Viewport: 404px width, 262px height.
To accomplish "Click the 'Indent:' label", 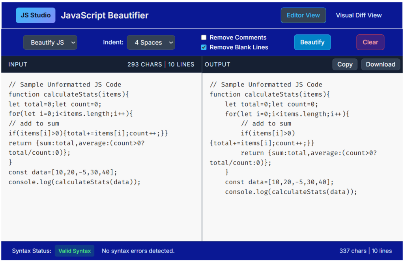I will pyautogui.click(x=113, y=42).
